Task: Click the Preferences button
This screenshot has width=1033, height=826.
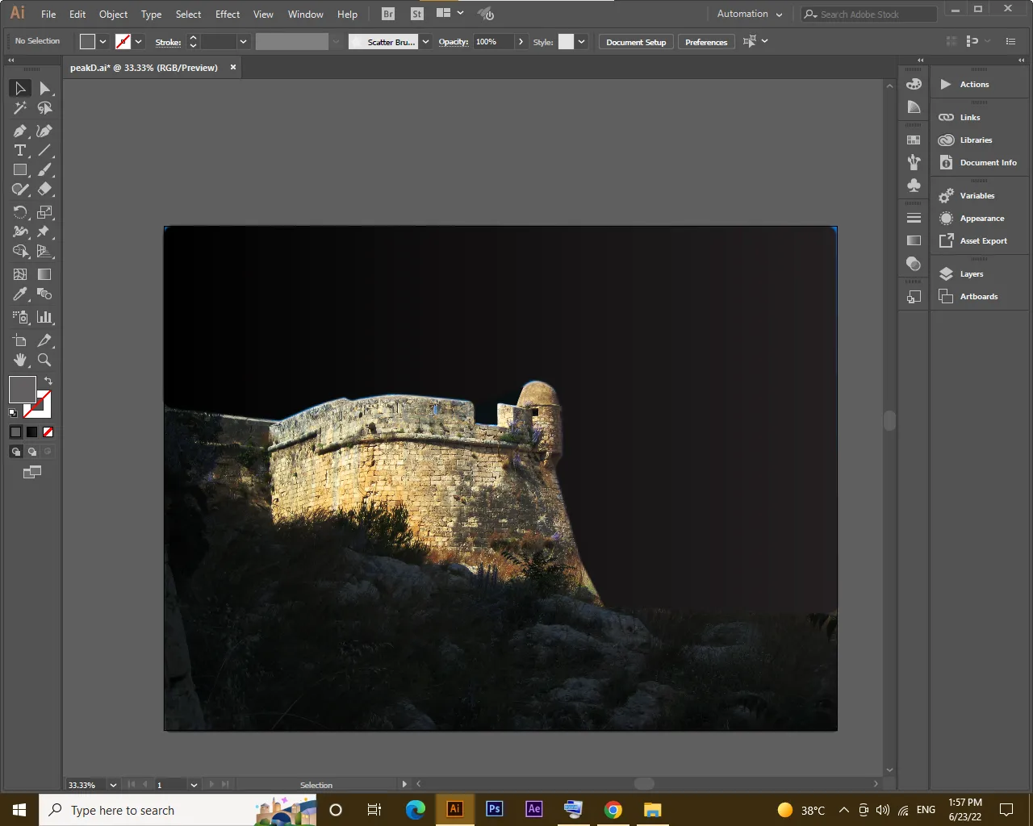Action: (706, 42)
